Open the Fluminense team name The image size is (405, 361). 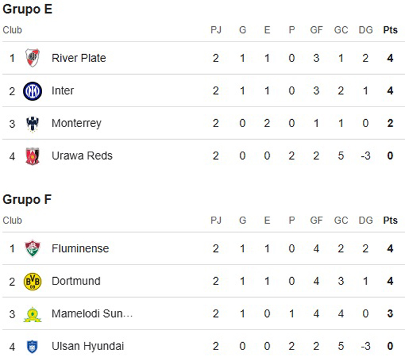tap(80, 249)
